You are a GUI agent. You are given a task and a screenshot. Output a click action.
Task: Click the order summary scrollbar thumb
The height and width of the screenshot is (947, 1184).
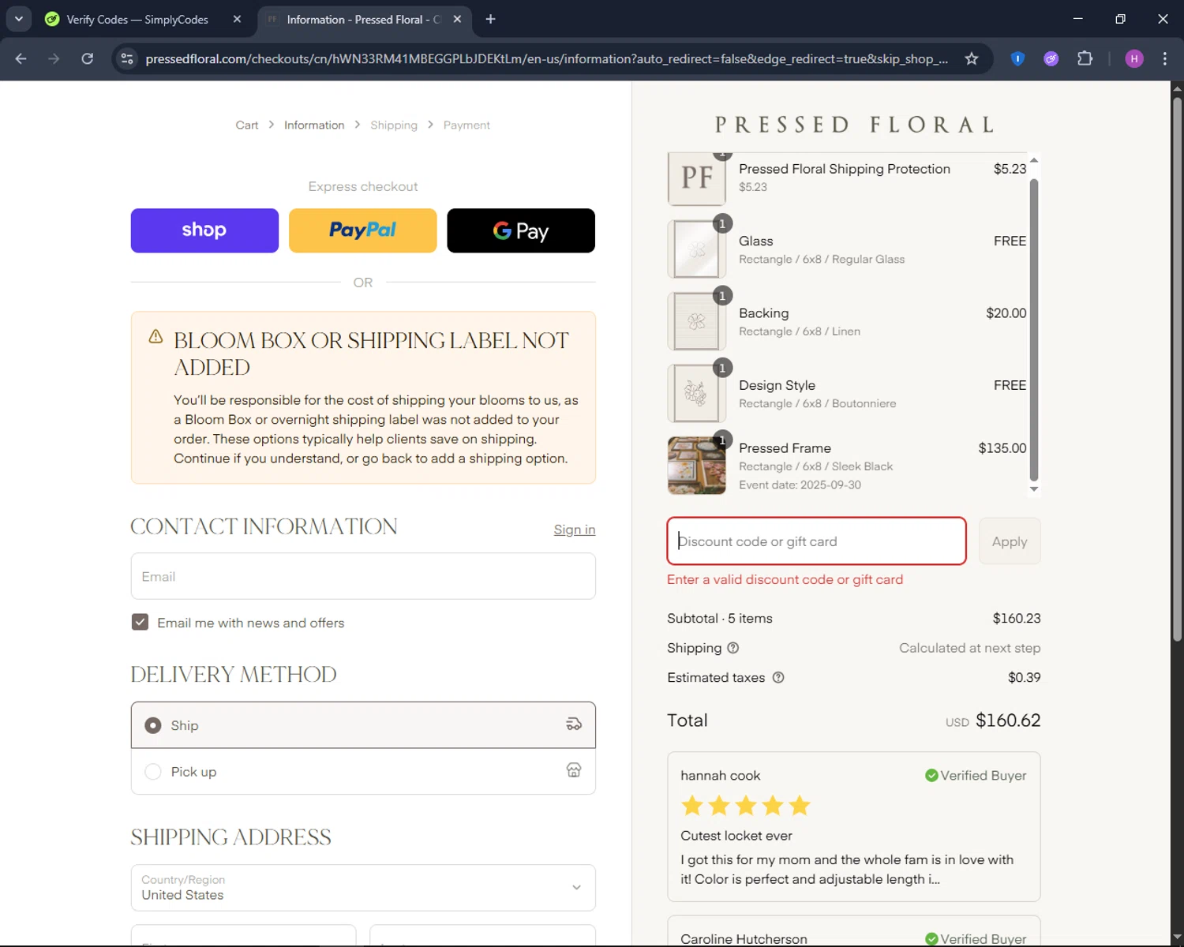coord(1034,330)
